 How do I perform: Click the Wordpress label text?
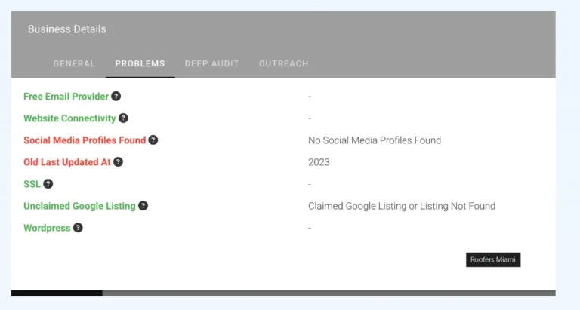click(x=47, y=228)
